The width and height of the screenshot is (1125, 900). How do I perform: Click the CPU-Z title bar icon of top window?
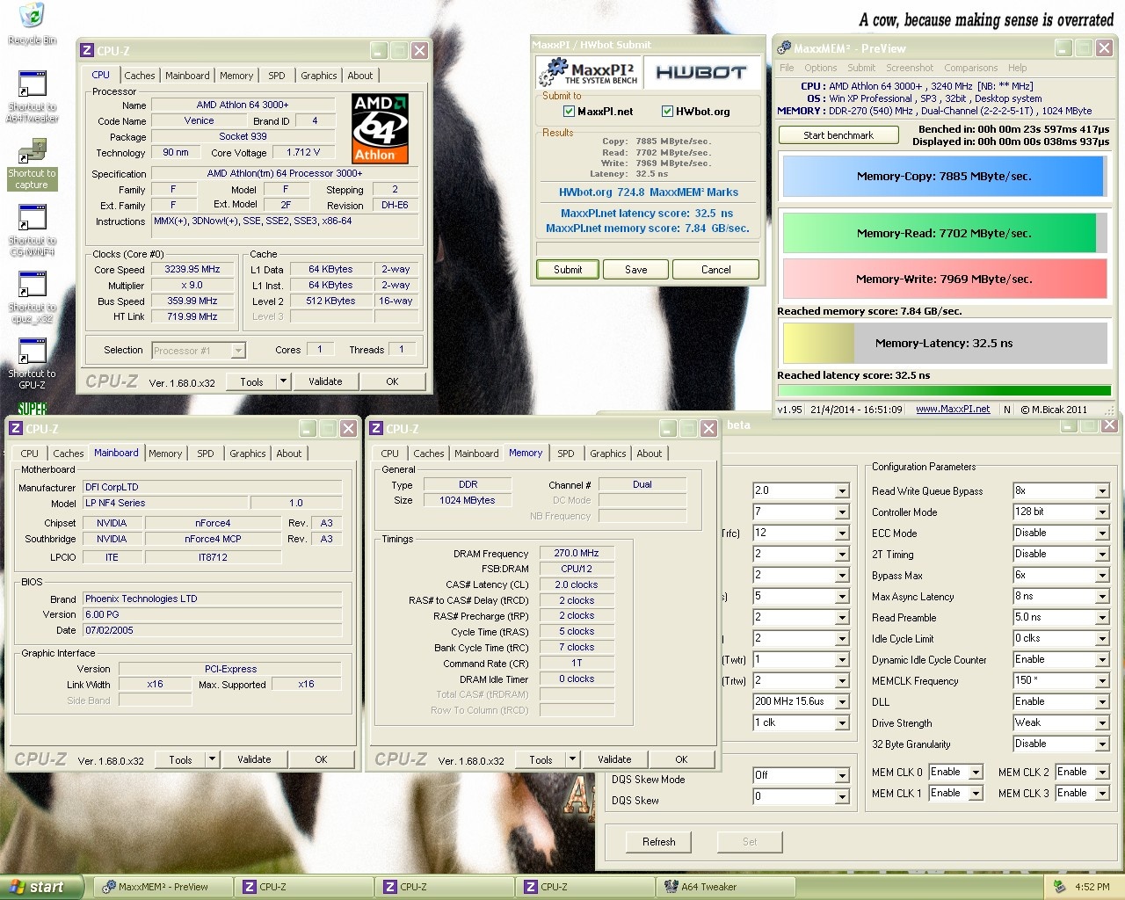(87, 51)
